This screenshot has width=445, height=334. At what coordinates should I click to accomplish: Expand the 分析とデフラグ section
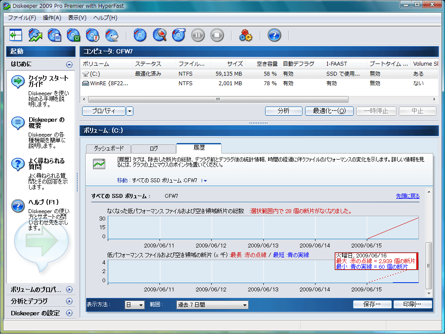69,301
